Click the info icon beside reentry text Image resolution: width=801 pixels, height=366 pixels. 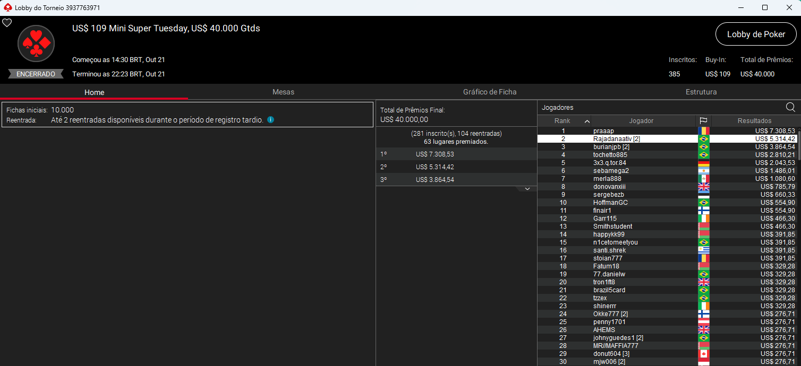click(x=270, y=120)
